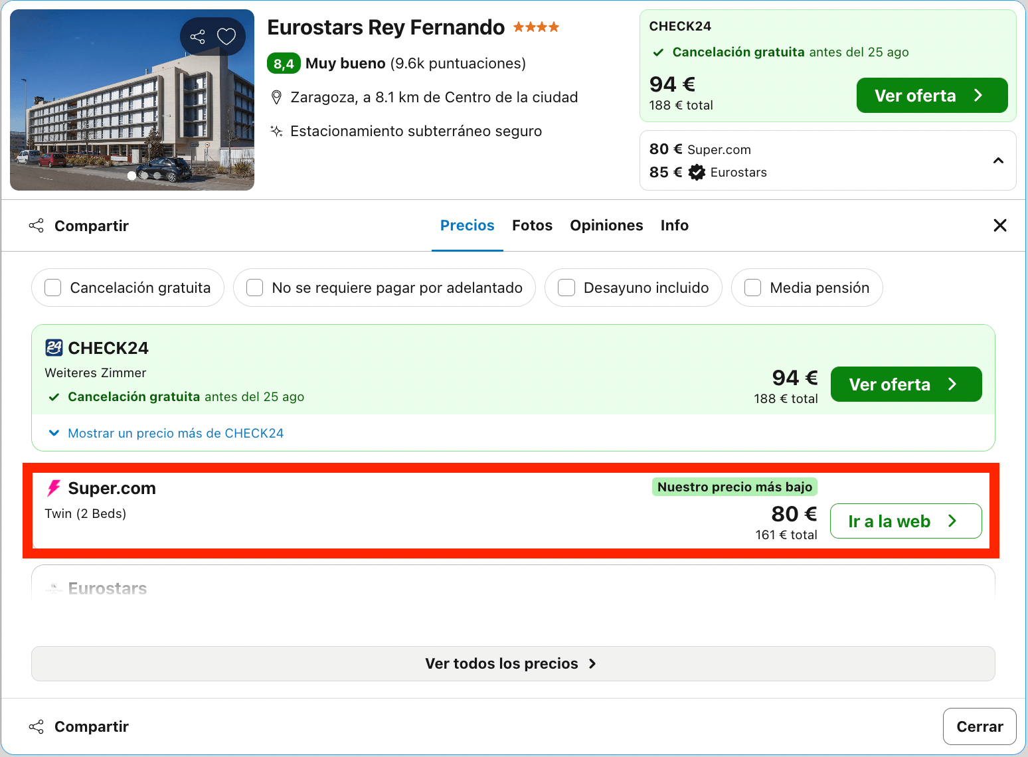Click the bottom Compartir label
The width and height of the screenshot is (1028, 757).
(x=92, y=726)
